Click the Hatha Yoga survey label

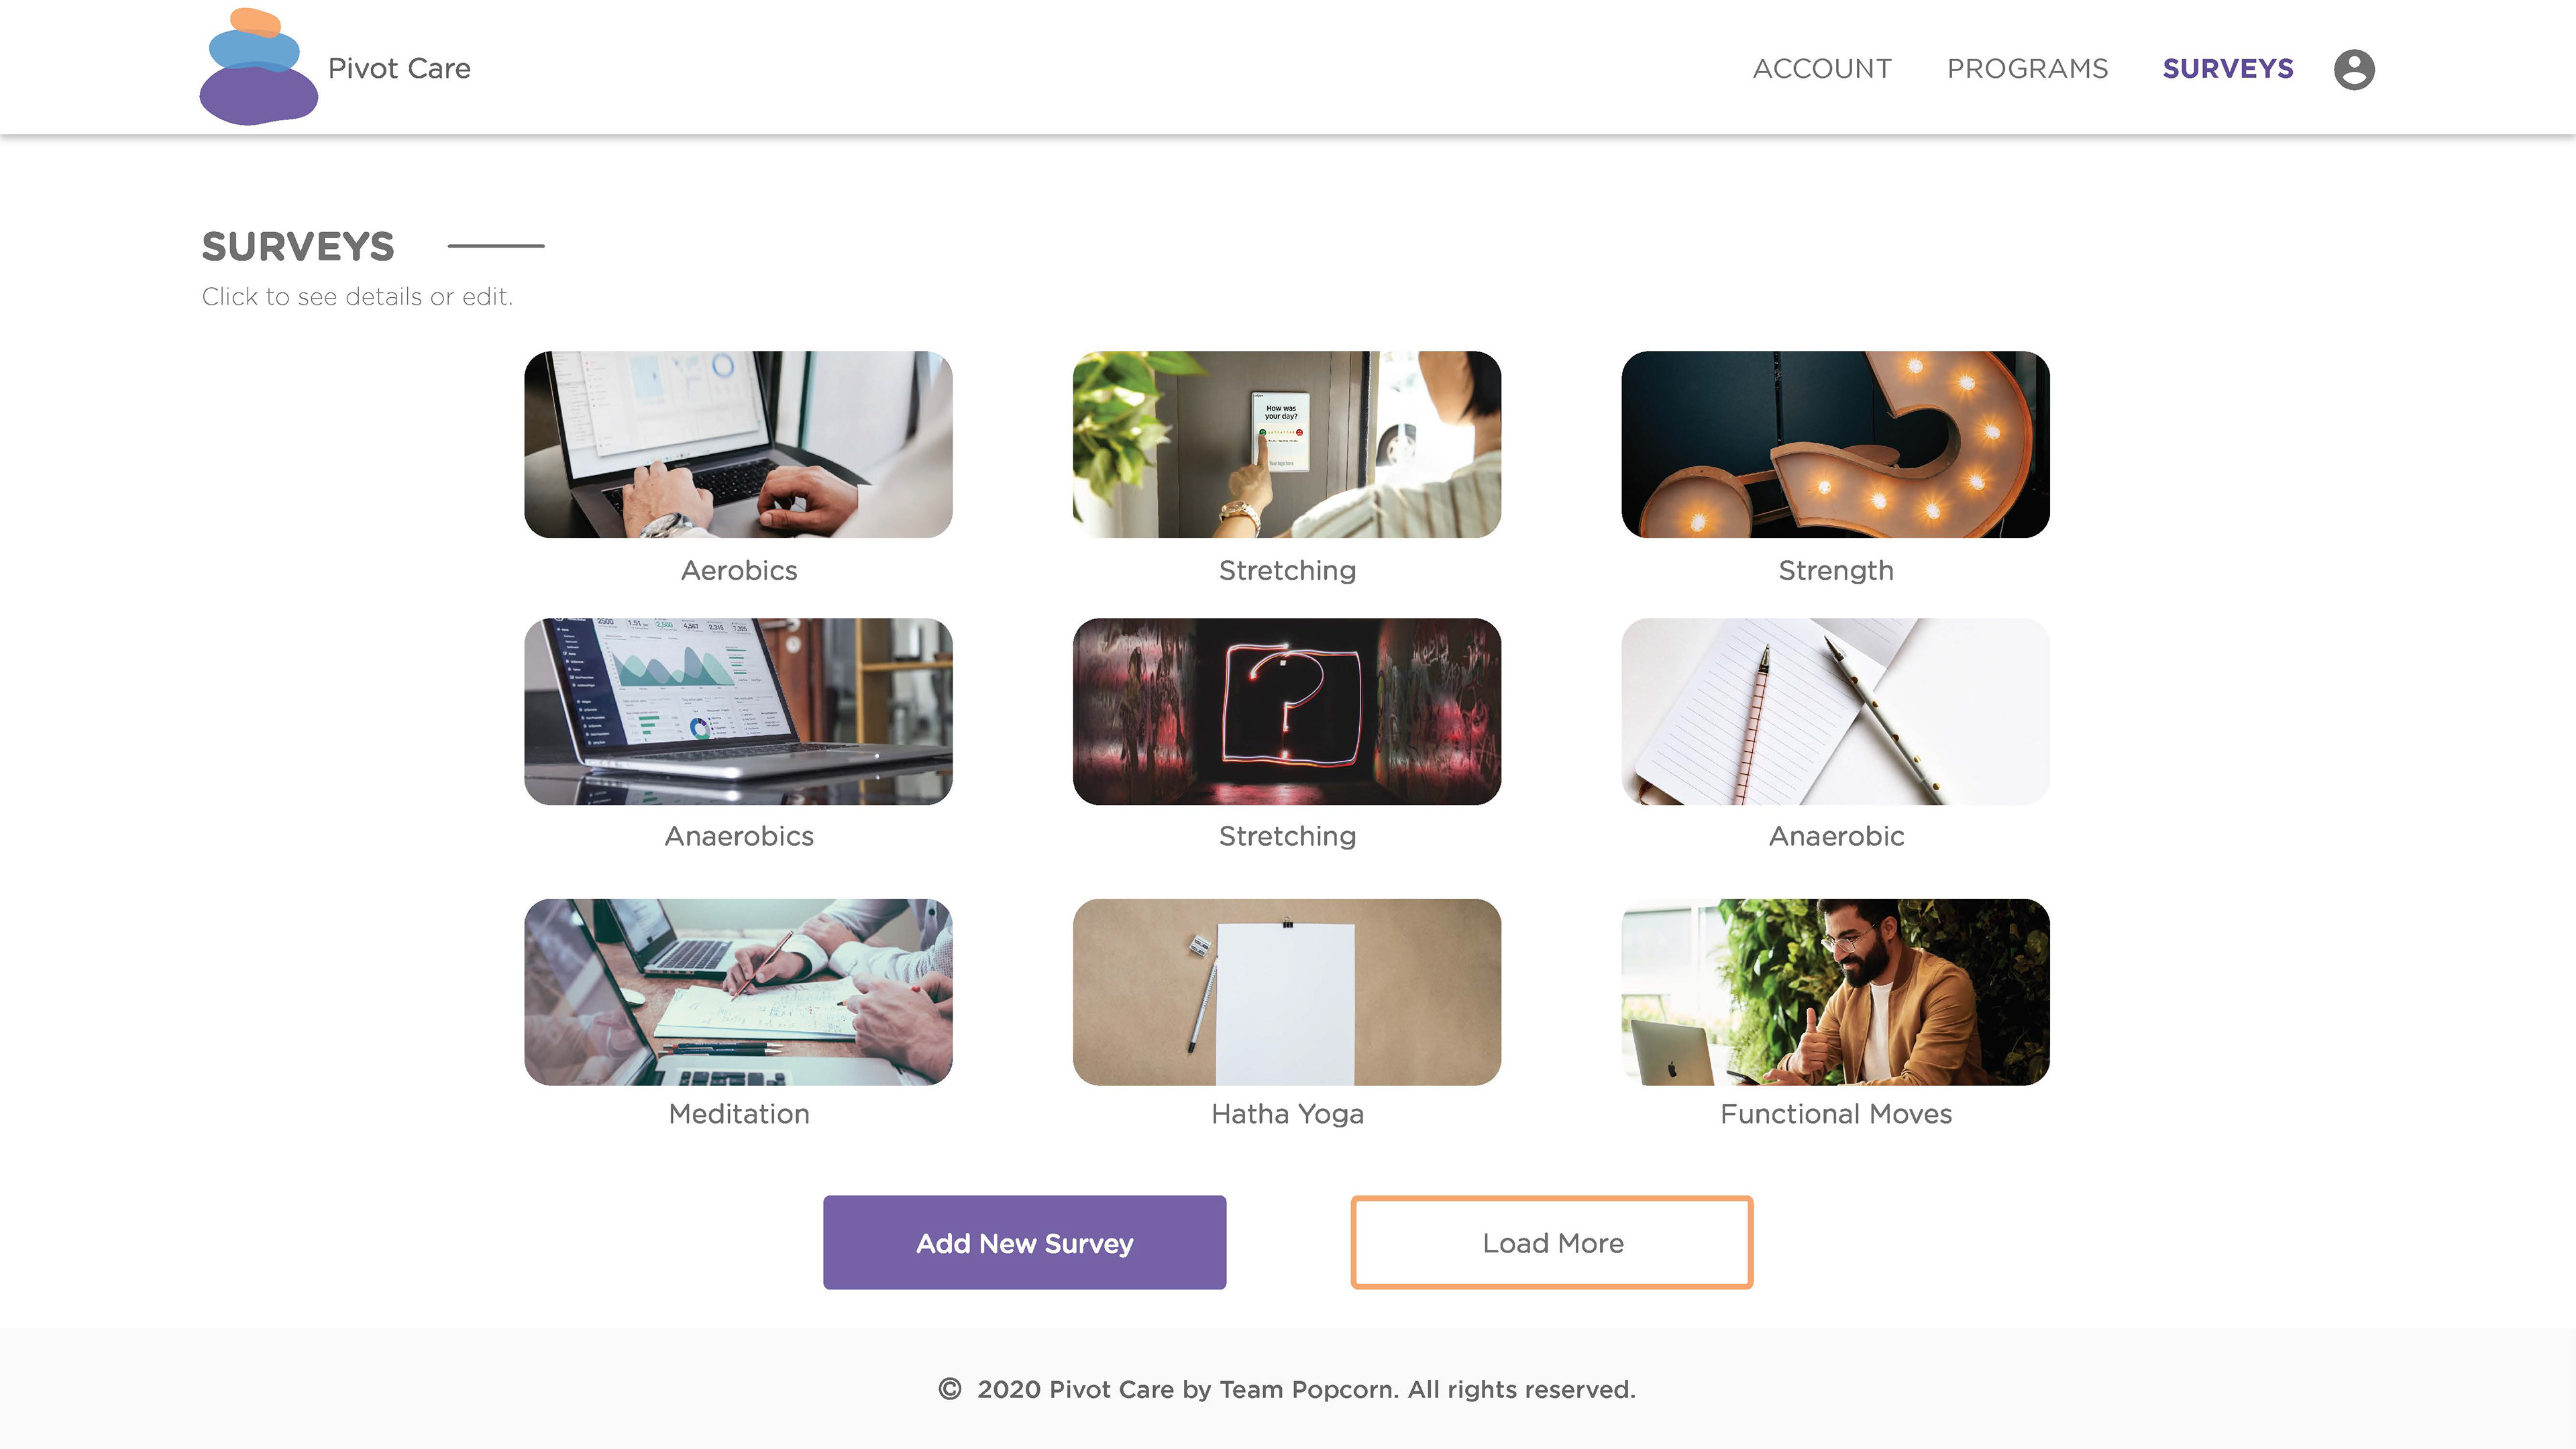pyautogui.click(x=1287, y=1114)
